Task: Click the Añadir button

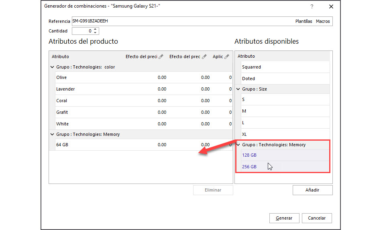Action: click(312, 190)
